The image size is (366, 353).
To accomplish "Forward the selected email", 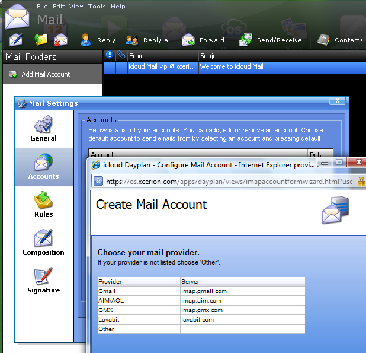I will pyautogui.click(x=203, y=40).
